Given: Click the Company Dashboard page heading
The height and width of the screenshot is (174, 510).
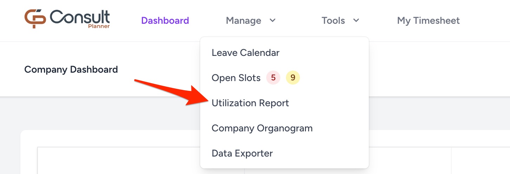Looking at the screenshot, I should (x=71, y=70).
